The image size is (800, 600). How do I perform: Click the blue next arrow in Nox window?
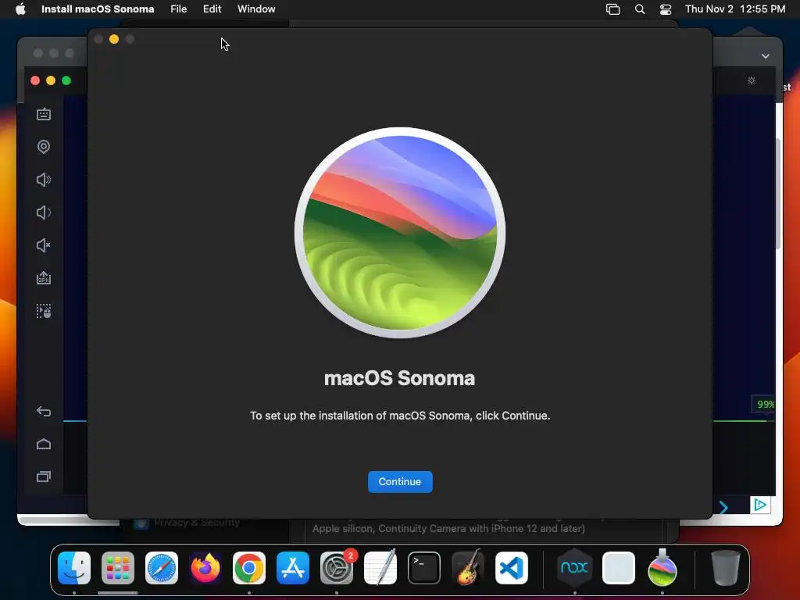pyautogui.click(x=723, y=507)
